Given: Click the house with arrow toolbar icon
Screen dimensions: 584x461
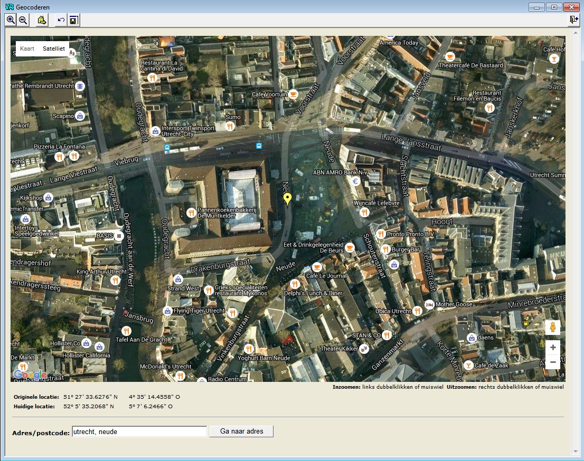Looking at the screenshot, I should pos(42,20).
